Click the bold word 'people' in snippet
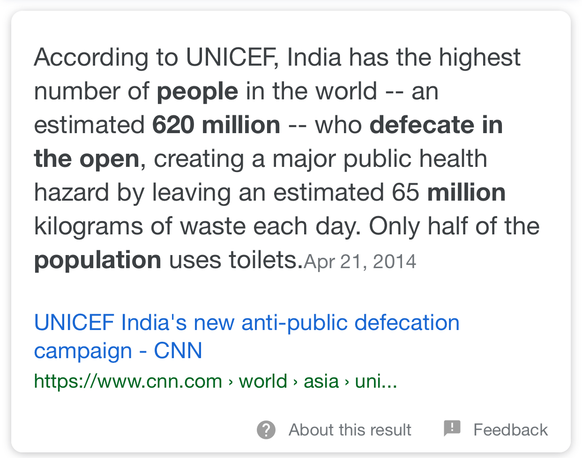This screenshot has height=458, width=582. coord(197,92)
